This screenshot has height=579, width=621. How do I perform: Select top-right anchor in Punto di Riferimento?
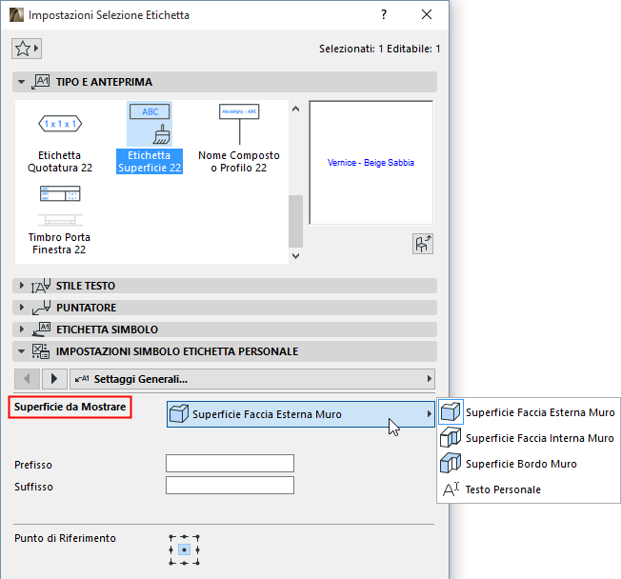click(x=197, y=537)
